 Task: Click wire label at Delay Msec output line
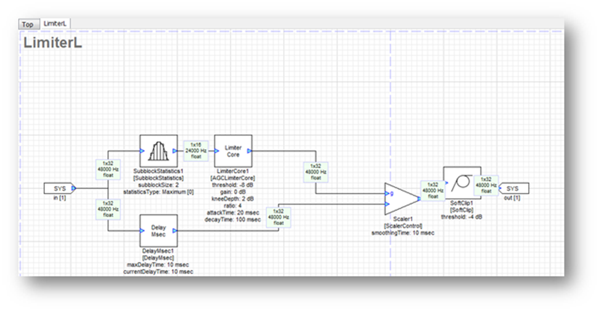pyautogui.click(x=278, y=217)
